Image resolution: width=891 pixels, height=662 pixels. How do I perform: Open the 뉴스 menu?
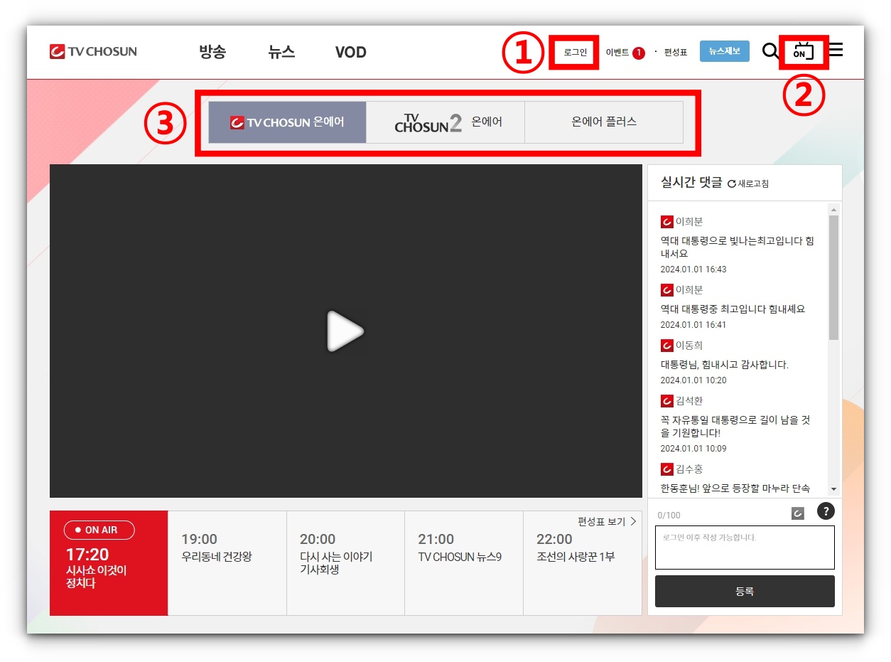pos(281,52)
